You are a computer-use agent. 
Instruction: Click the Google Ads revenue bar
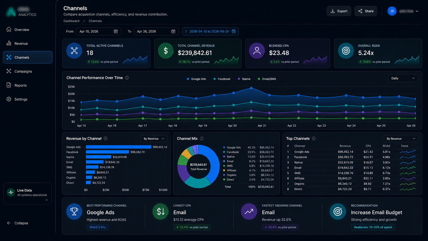coord(119,147)
